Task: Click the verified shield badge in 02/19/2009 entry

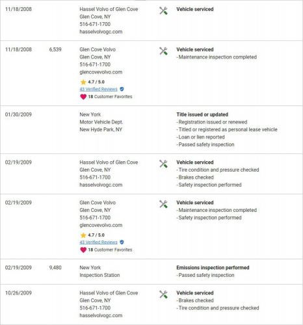Action: pyautogui.click(x=122, y=242)
